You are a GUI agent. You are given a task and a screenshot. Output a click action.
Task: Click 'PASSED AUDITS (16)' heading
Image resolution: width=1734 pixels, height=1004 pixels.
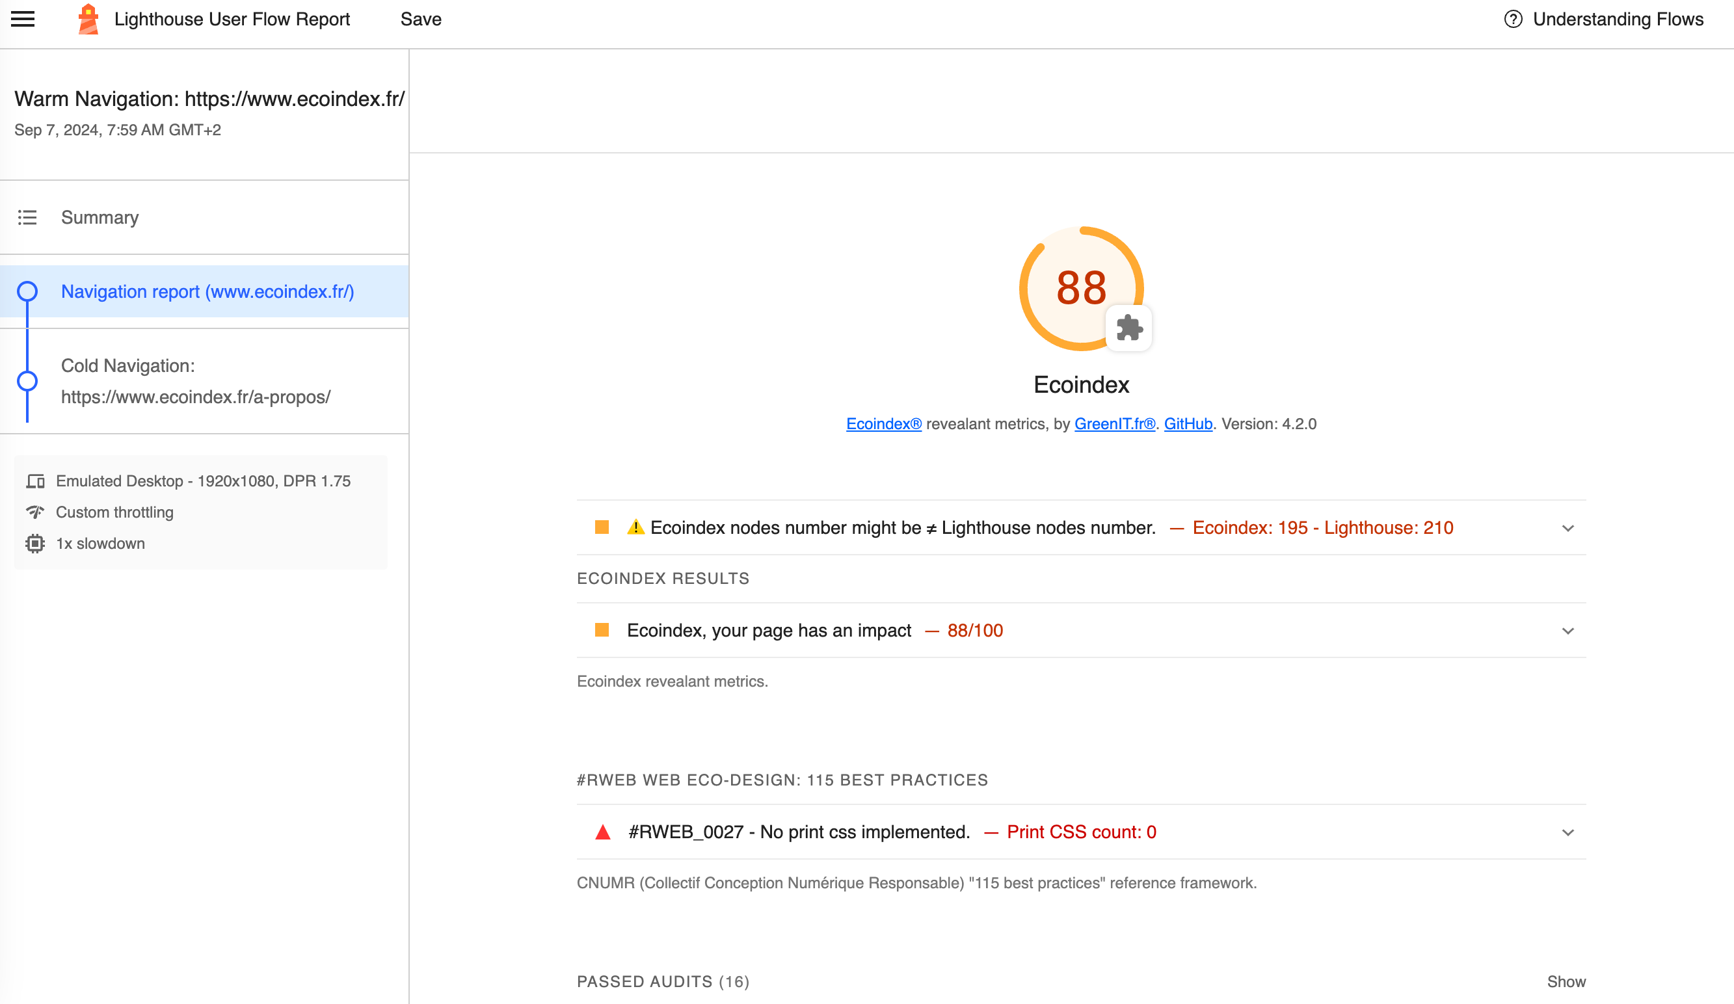tap(663, 981)
